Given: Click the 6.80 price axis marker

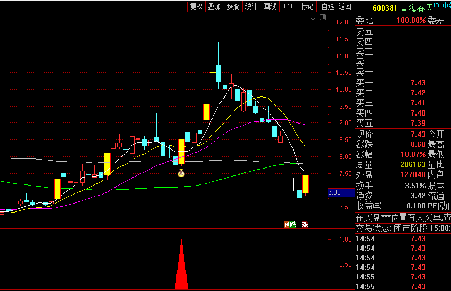Looking at the screenshot, I should 341,192.
